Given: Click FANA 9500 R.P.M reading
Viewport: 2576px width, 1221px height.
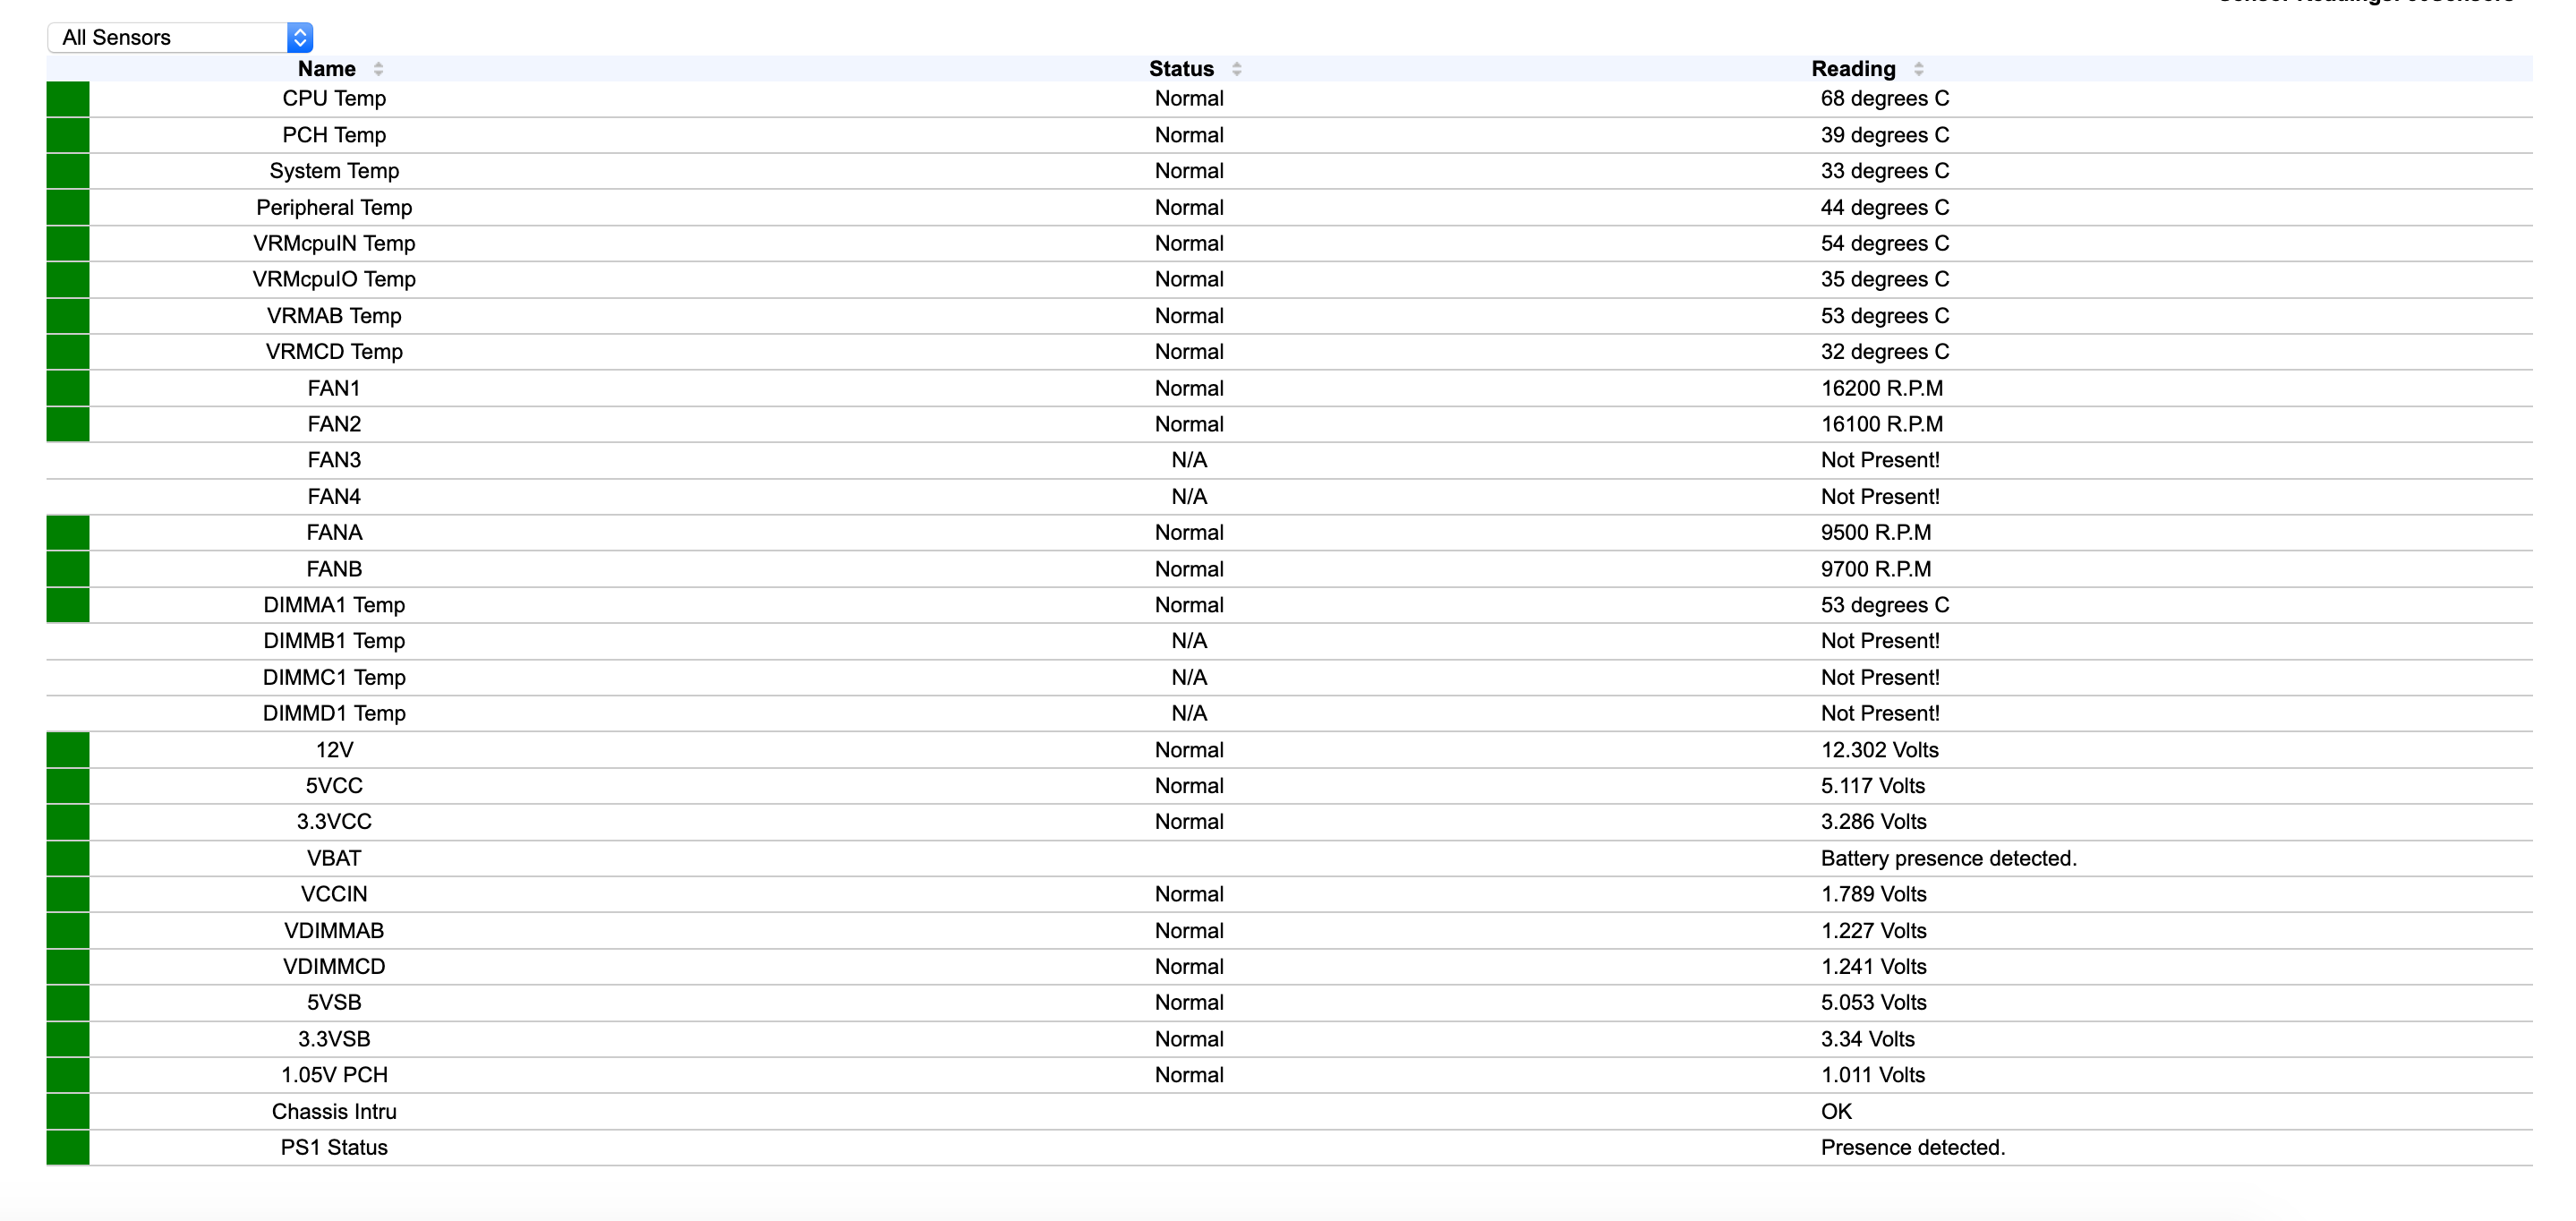Looking at the screenshot, I should click(1875, 532).
